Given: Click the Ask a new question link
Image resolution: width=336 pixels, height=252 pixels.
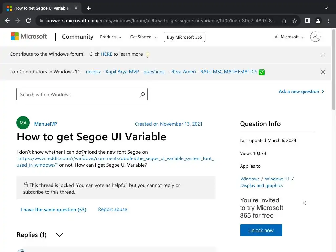Looking at the screenshot, I should 301,91.
